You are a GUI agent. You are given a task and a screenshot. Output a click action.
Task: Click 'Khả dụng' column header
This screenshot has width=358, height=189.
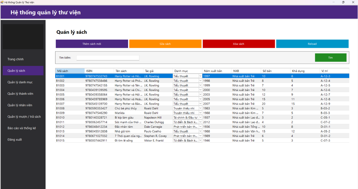tap(305, 71)
